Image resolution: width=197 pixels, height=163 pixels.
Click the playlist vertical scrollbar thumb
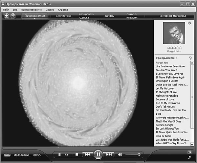[x=192, y=97]
